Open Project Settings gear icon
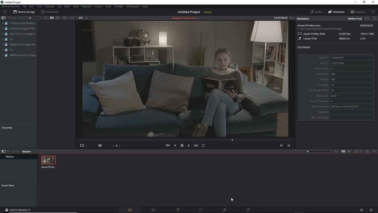Screen dimensions: 378x213 [x=371, y=210]
